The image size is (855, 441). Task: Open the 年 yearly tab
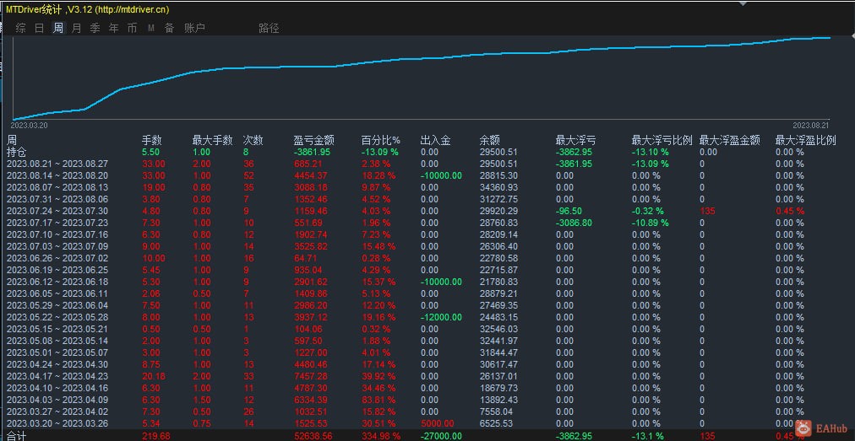[x=113, y=29]
